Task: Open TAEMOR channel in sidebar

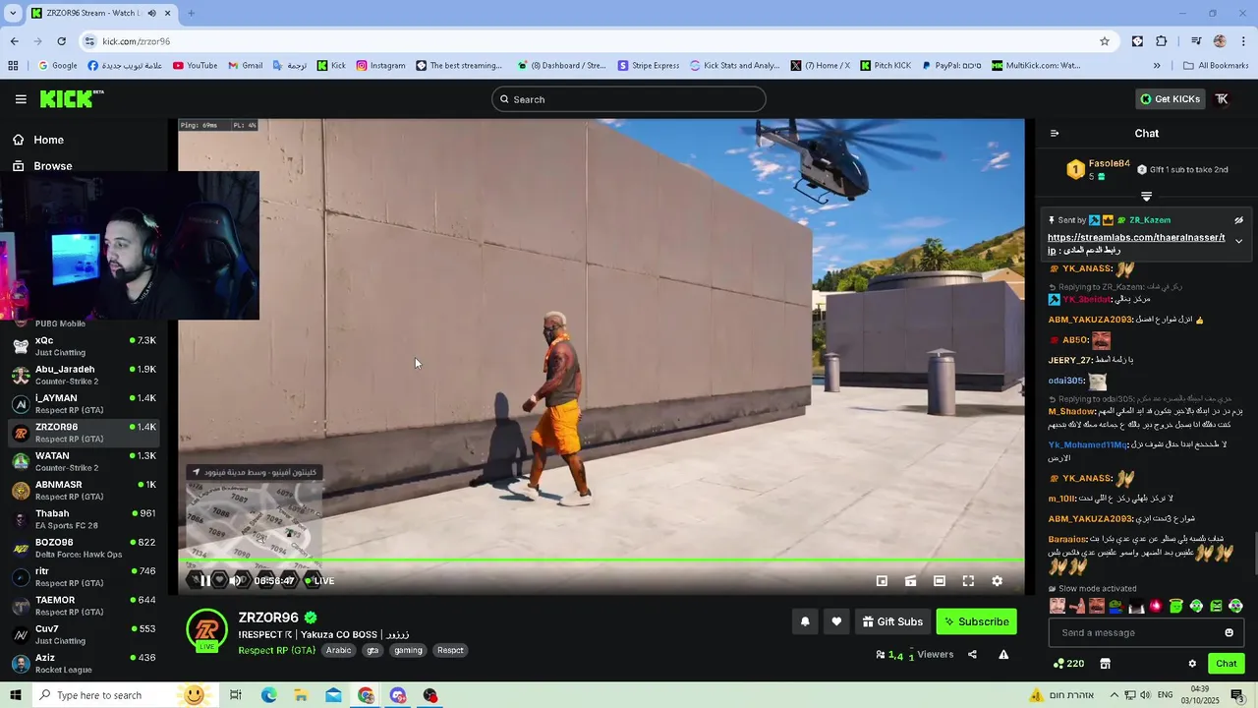Action: tap(85, 606)
